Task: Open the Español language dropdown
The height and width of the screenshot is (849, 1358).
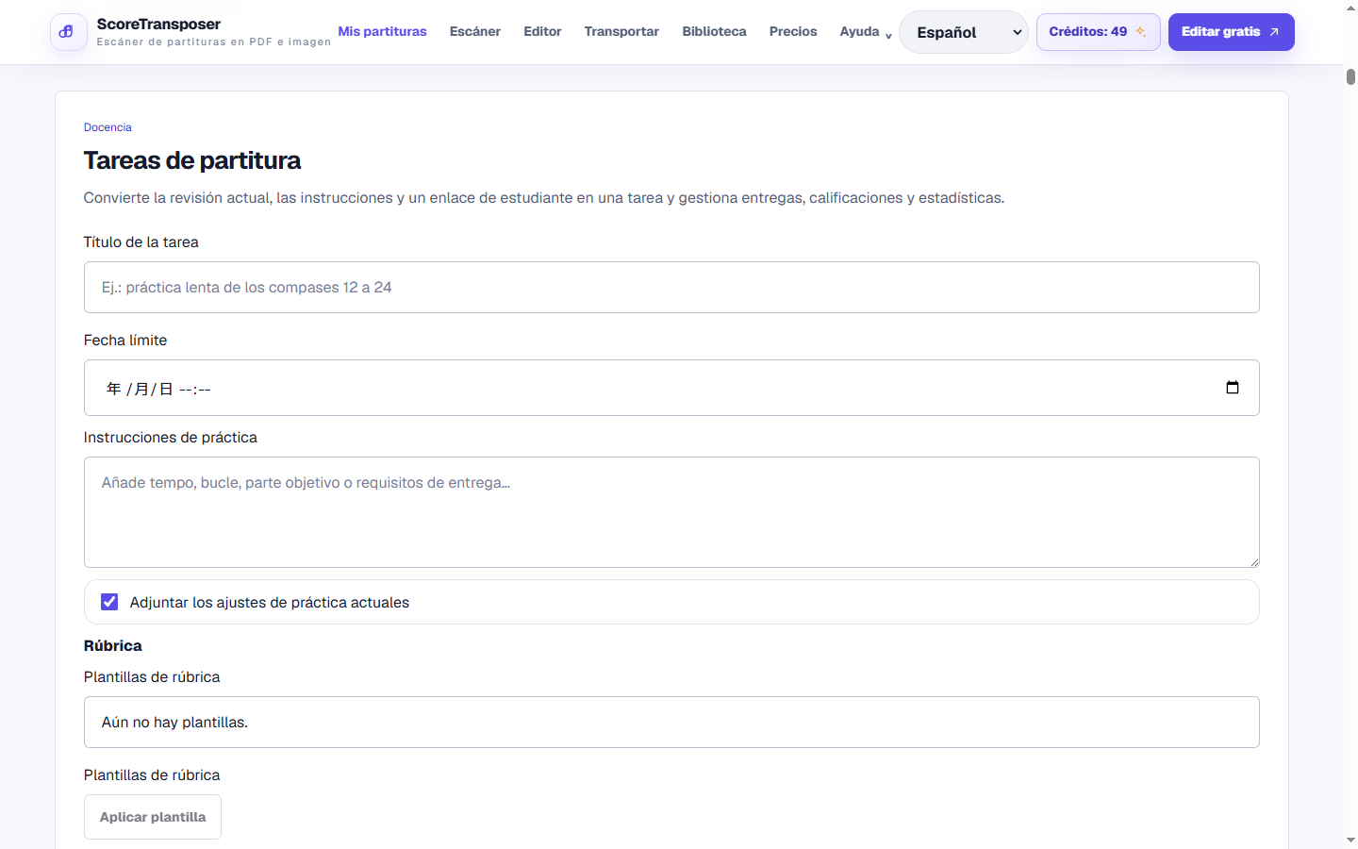Action: coord(963,32)
